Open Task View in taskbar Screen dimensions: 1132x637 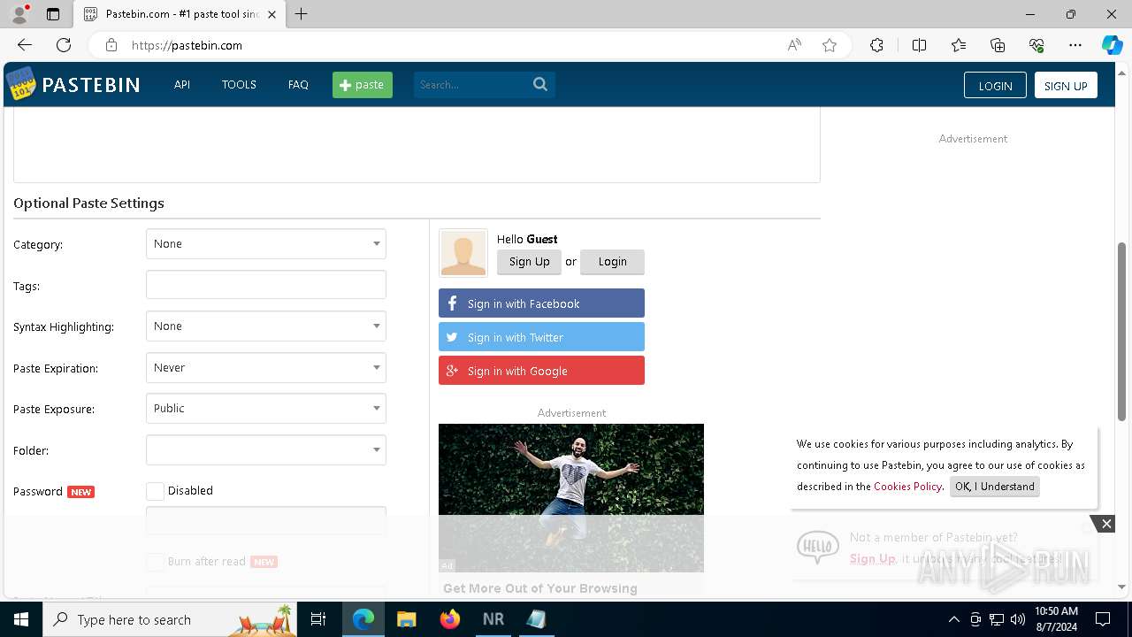318,619
